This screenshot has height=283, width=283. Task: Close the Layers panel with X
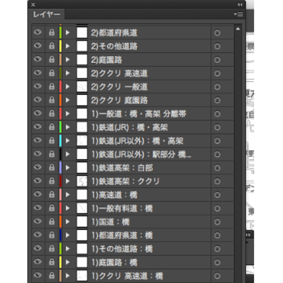(33, 4)
